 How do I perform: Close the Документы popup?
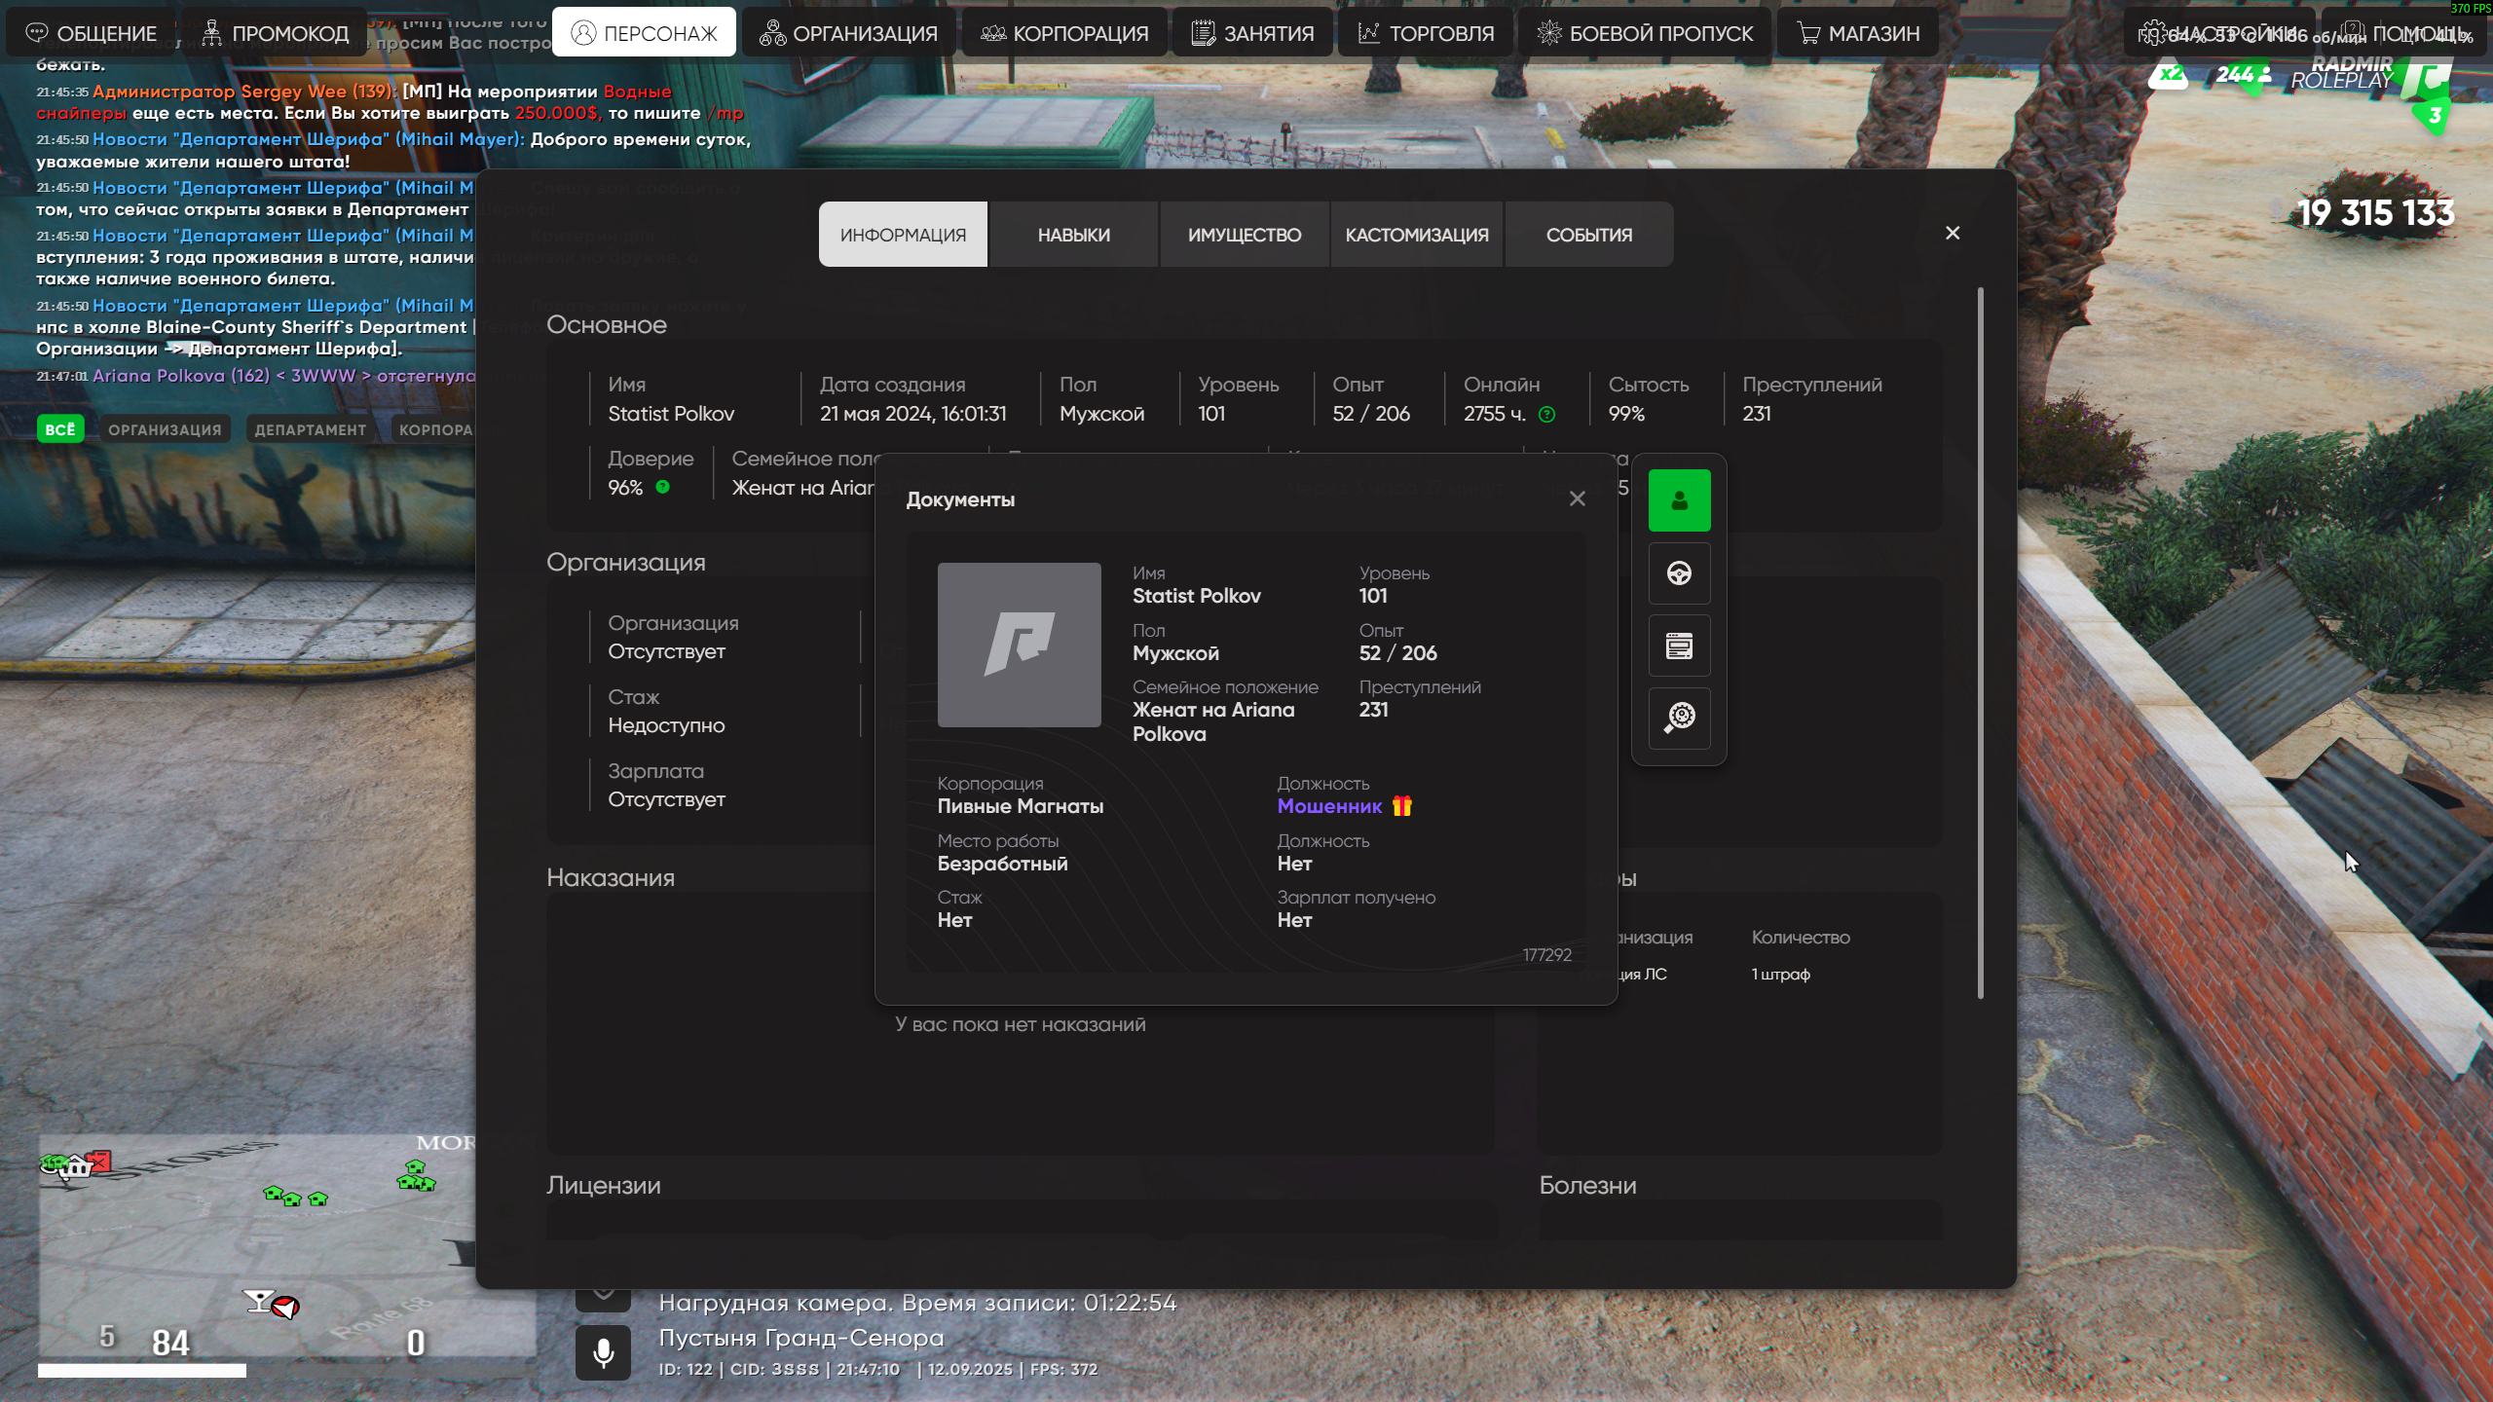coord(1578,498)
